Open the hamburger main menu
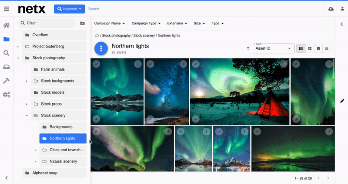348x184 pixels. point(7,9)
